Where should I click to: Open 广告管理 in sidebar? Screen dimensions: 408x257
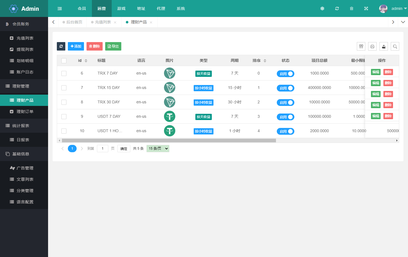pos(24,168)
